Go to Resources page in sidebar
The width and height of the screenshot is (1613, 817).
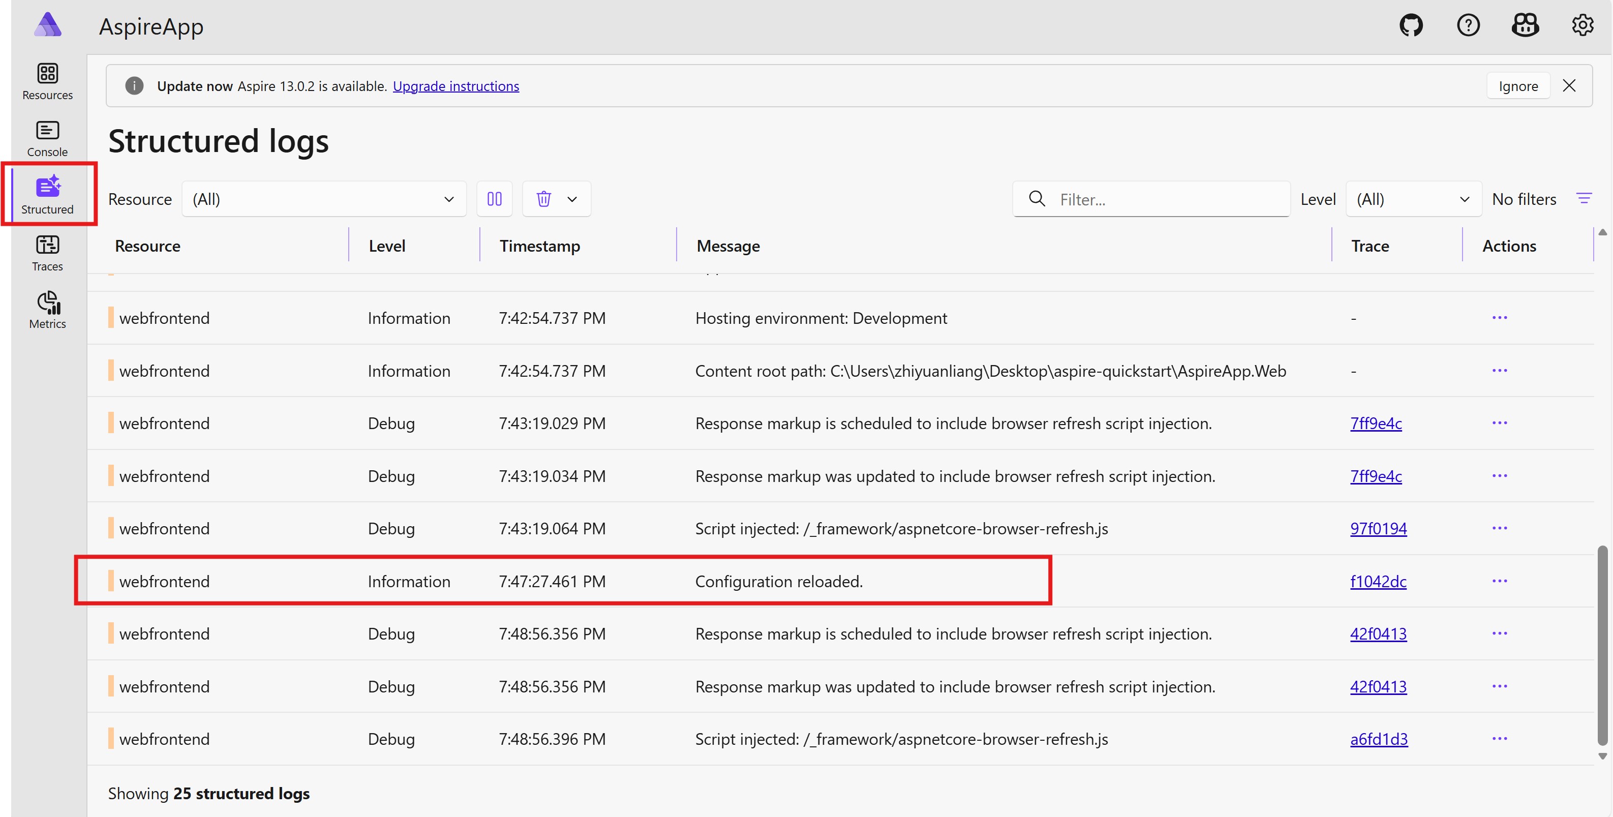(x=48, y=81)
